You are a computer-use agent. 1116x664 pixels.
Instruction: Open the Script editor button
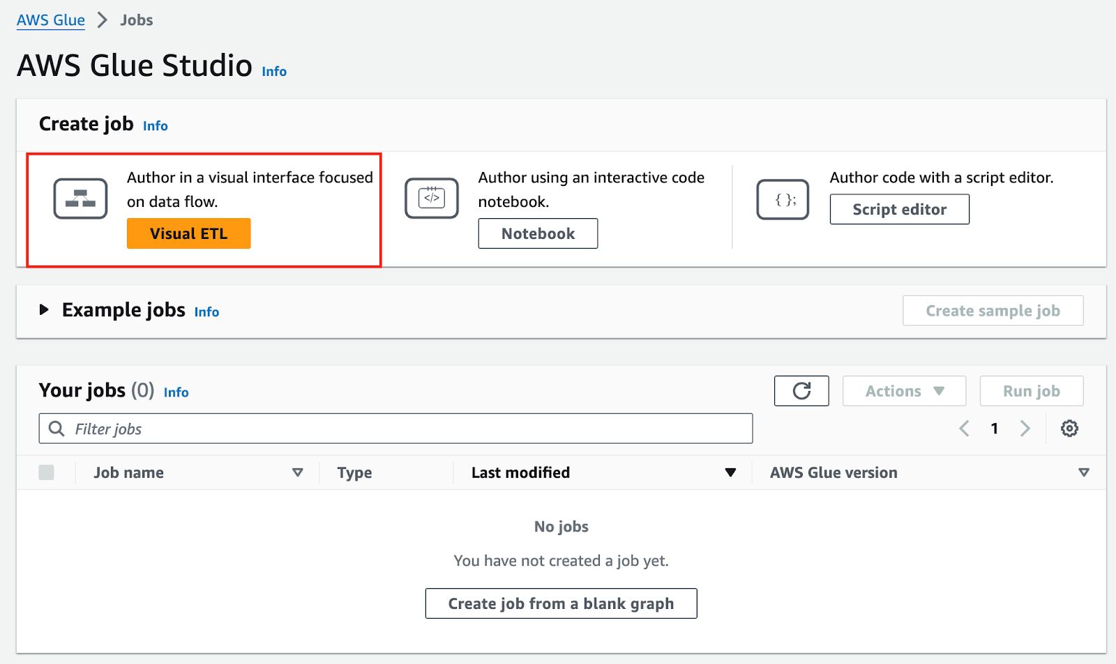pyautogui.click(x=899, y=209)
